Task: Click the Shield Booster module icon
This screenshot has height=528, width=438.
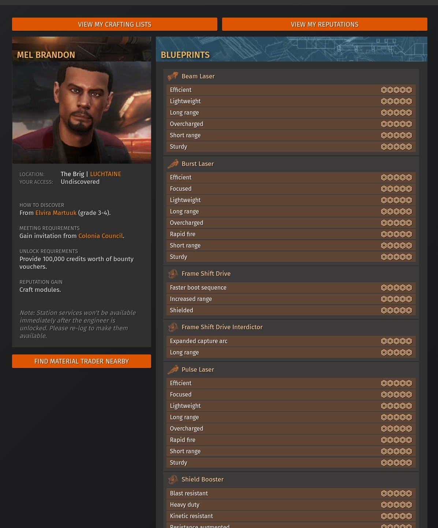Action: (x=173, y=479)
